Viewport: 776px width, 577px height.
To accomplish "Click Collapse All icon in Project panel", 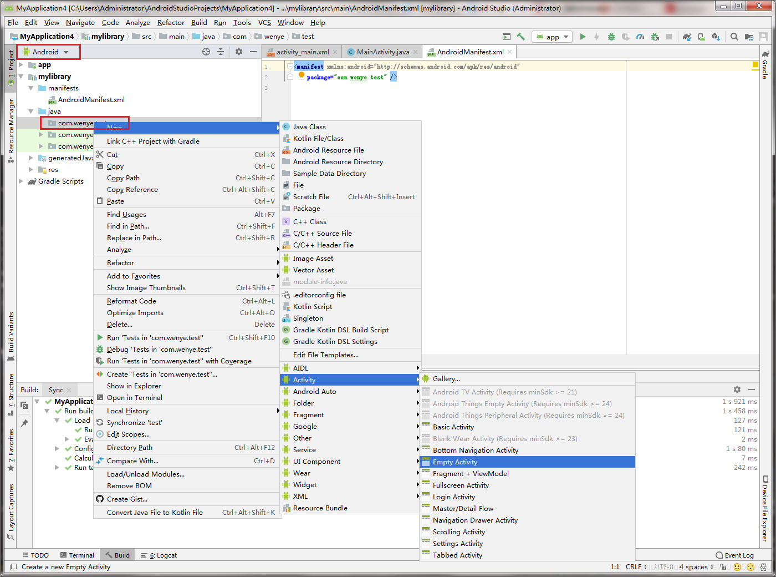I will 221,52.
